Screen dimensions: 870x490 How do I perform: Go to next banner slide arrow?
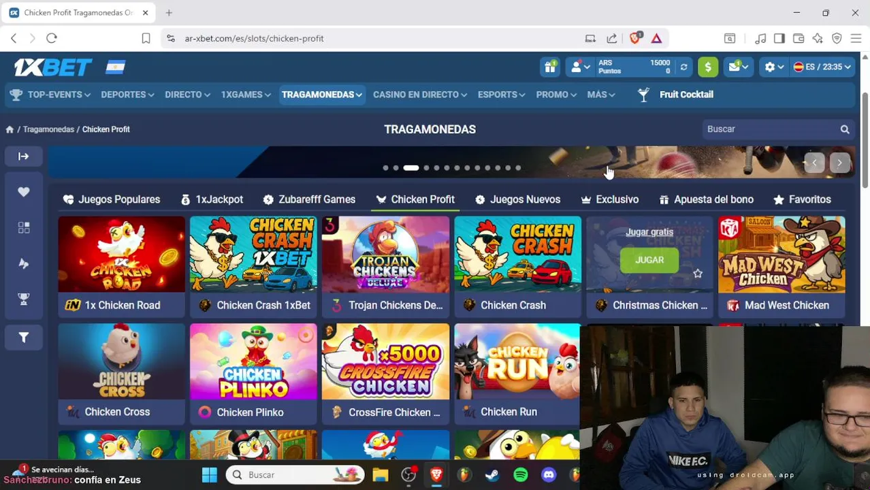[x=839, y=163]
